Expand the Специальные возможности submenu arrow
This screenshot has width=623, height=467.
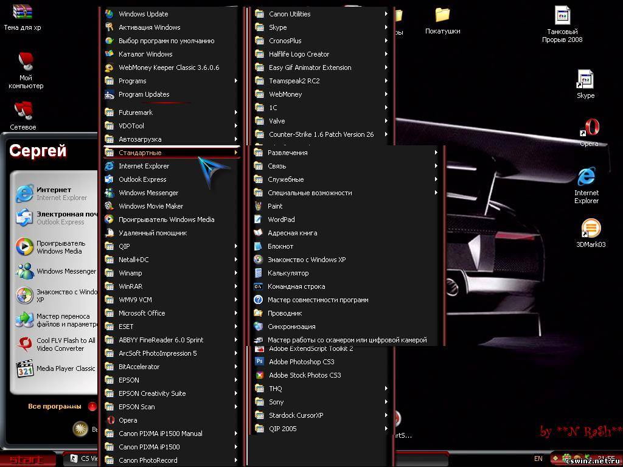(x=436, y=193)
